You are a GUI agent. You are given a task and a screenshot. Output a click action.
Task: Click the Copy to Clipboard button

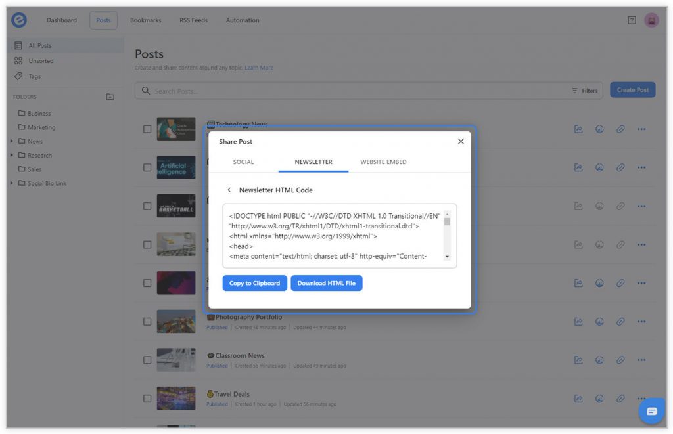pos(254,283)
